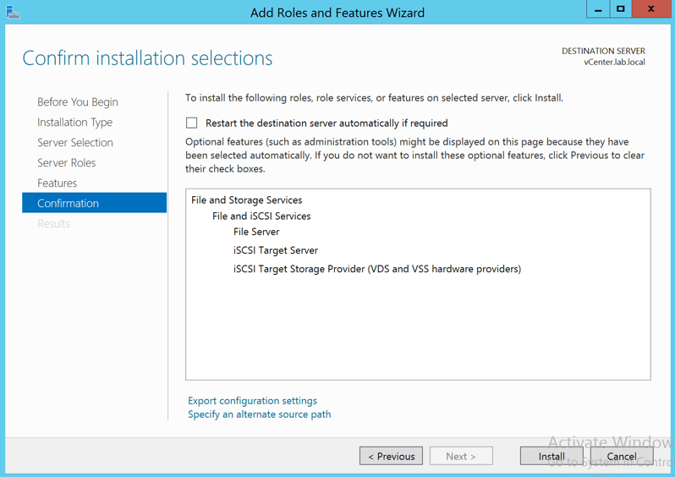Click Install to begin installation

[x=552, y=456]
